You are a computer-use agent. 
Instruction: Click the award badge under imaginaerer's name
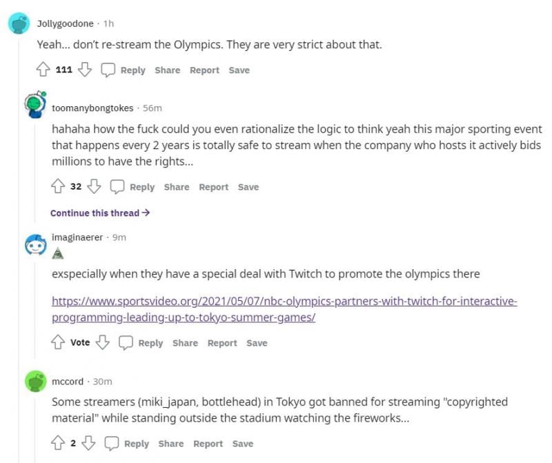tap(58, 253)
